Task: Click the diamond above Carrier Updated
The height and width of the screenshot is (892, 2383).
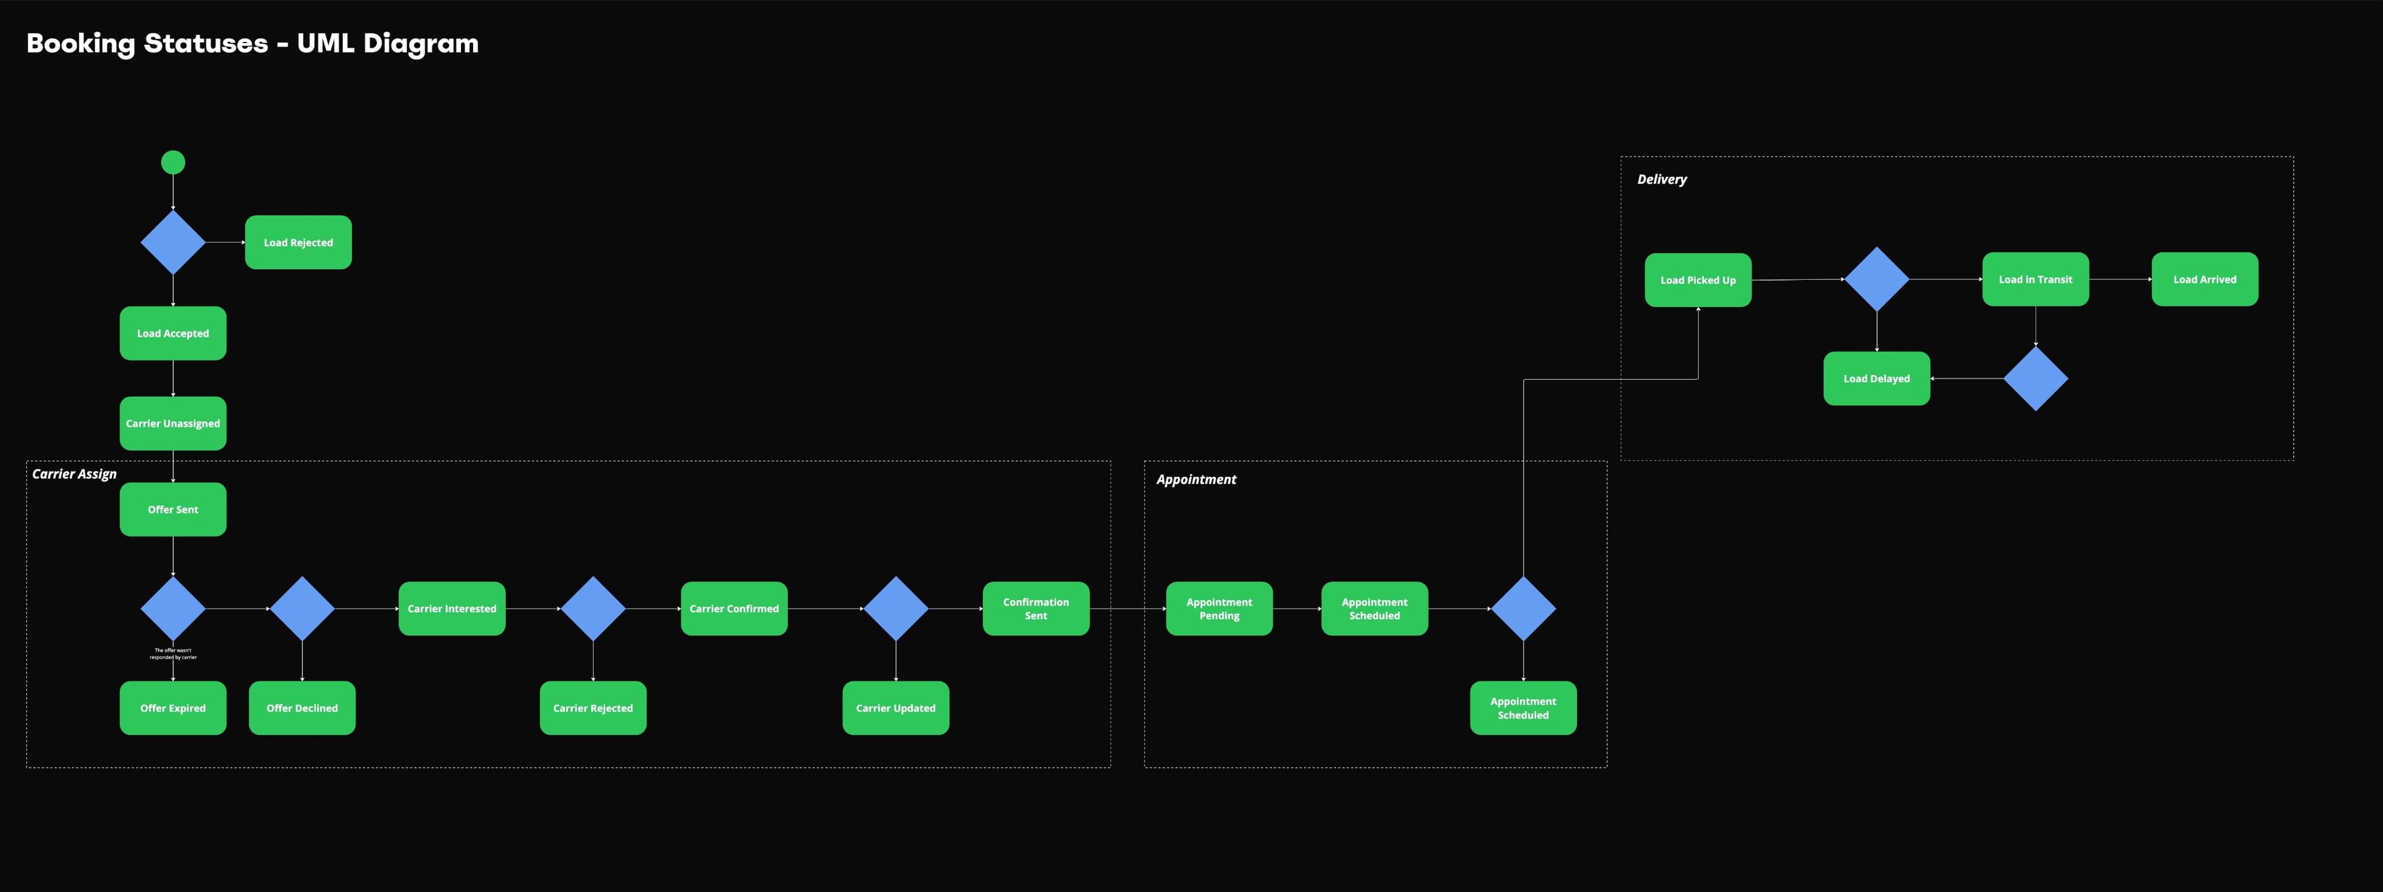Action: pyautogui.click(x=896, y=608)
